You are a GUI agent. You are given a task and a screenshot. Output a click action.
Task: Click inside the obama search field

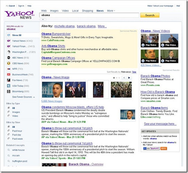coord(89,15)
